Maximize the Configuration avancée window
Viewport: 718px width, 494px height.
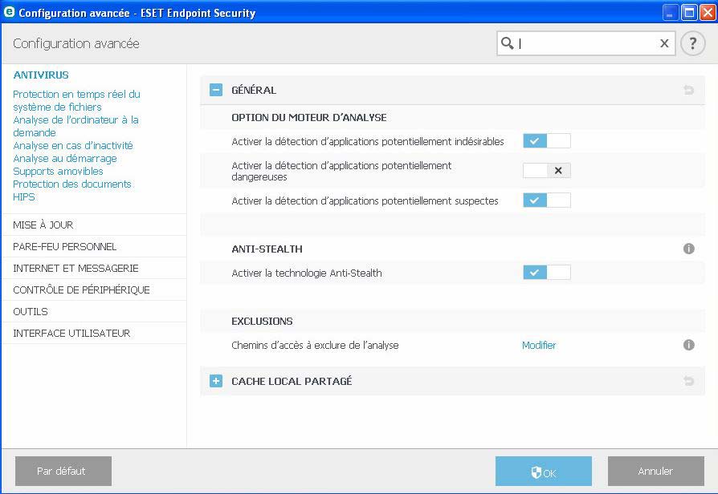coord(689,12)
